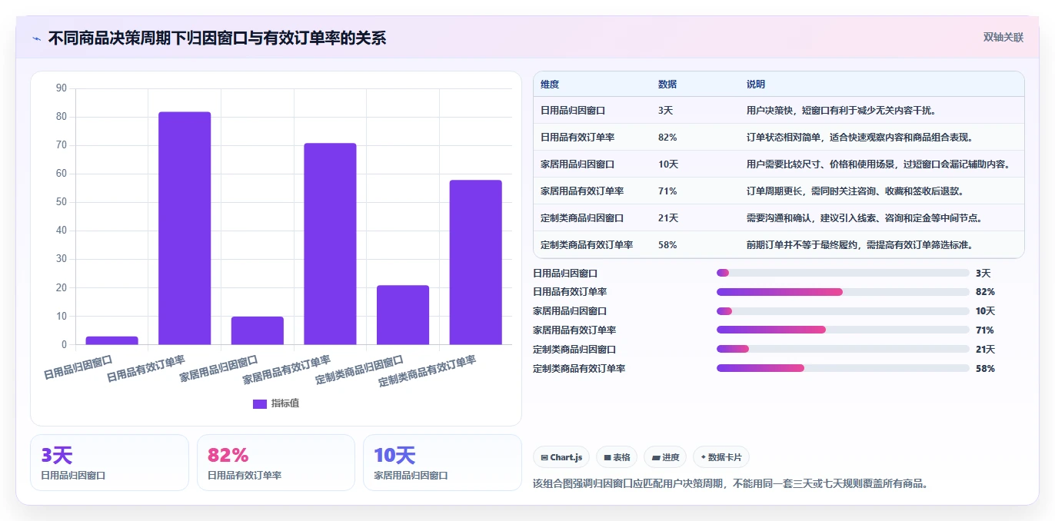Click the 指标值 legend label
This screenshot has width=1055, height=521.
(285, 403)
